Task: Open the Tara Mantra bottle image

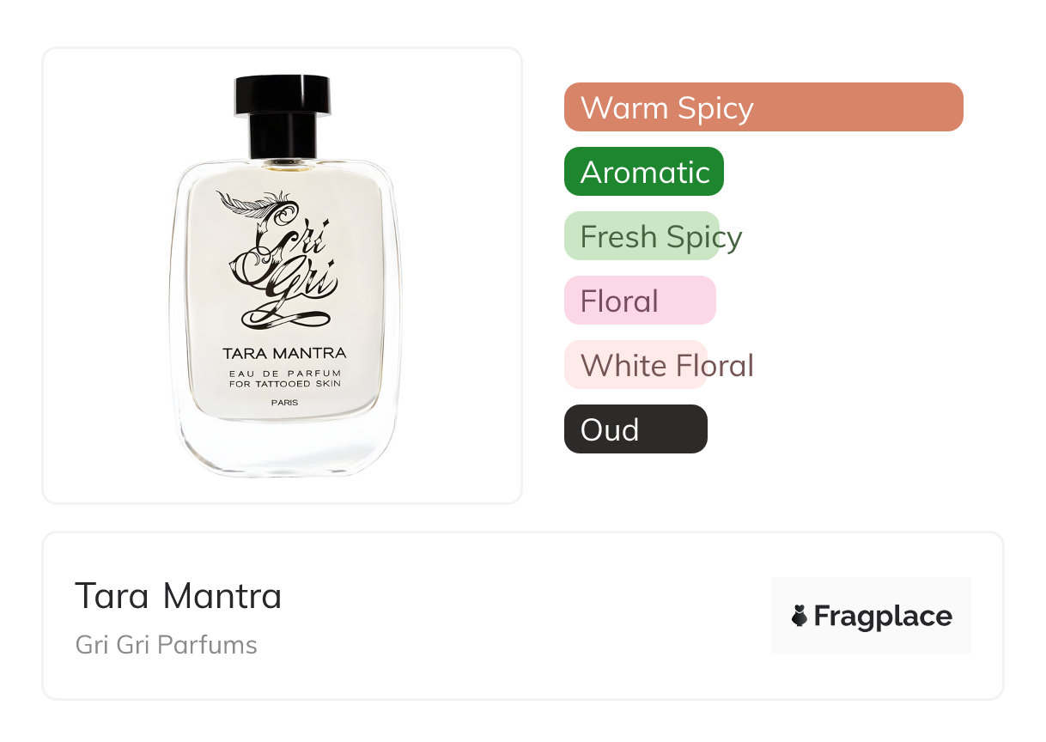Action: tap(283, 275)
